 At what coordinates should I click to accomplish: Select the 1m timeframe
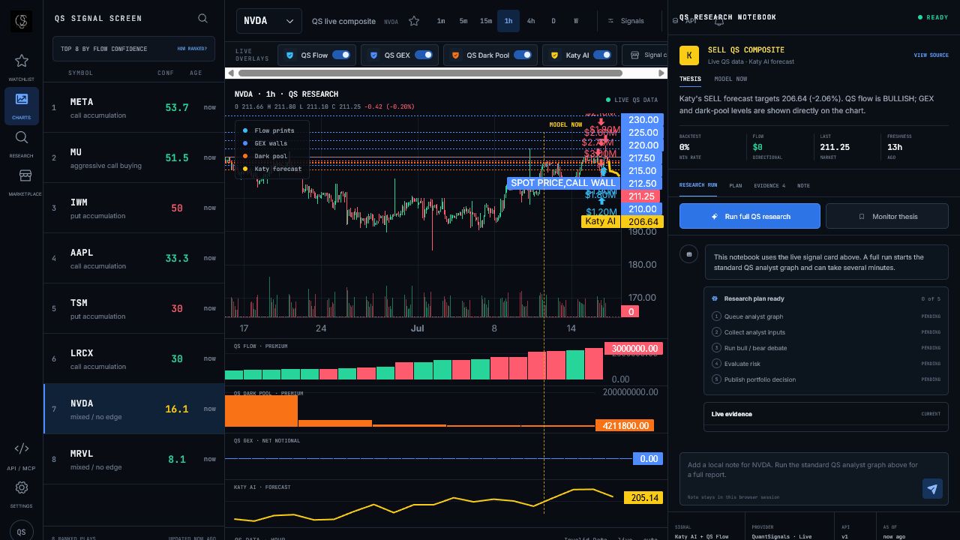[441, 21]
